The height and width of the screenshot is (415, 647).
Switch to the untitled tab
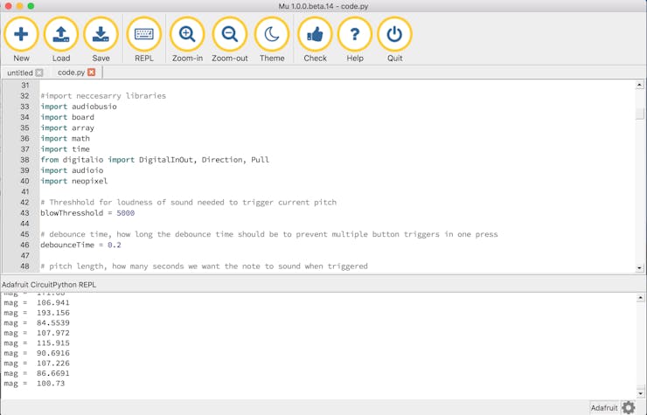20,73
